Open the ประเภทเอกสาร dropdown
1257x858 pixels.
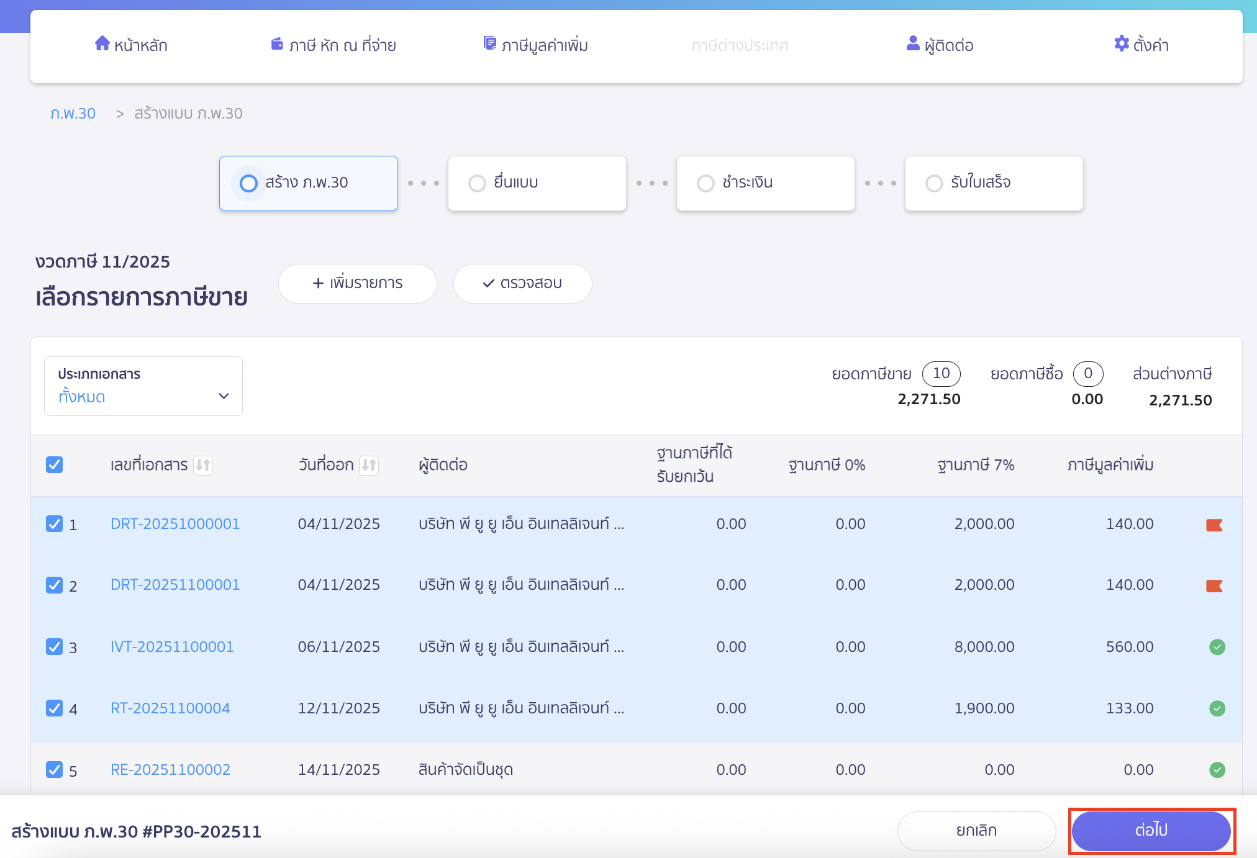pyautogui.click(x=143, y=386)
